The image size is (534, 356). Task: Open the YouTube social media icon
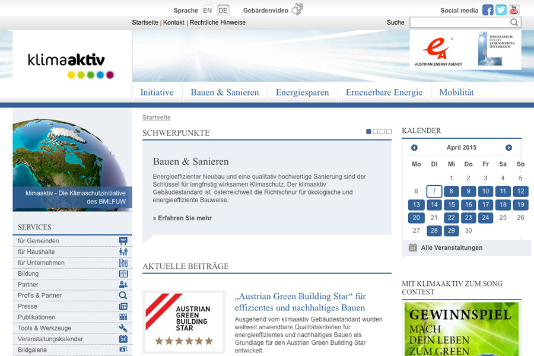point(514,10)
